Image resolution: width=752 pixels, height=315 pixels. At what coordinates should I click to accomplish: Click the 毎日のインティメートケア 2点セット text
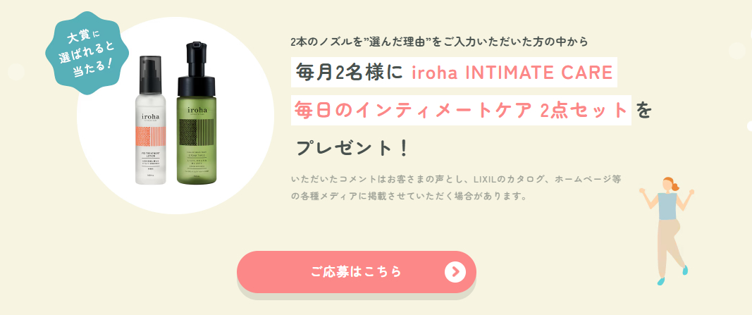tap(461, 110)
